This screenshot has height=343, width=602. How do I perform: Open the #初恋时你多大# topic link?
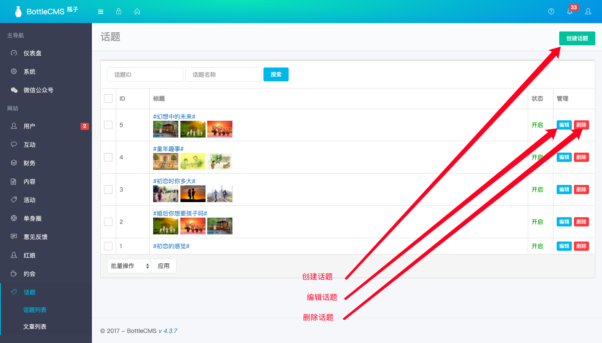[x=175, y=181]
